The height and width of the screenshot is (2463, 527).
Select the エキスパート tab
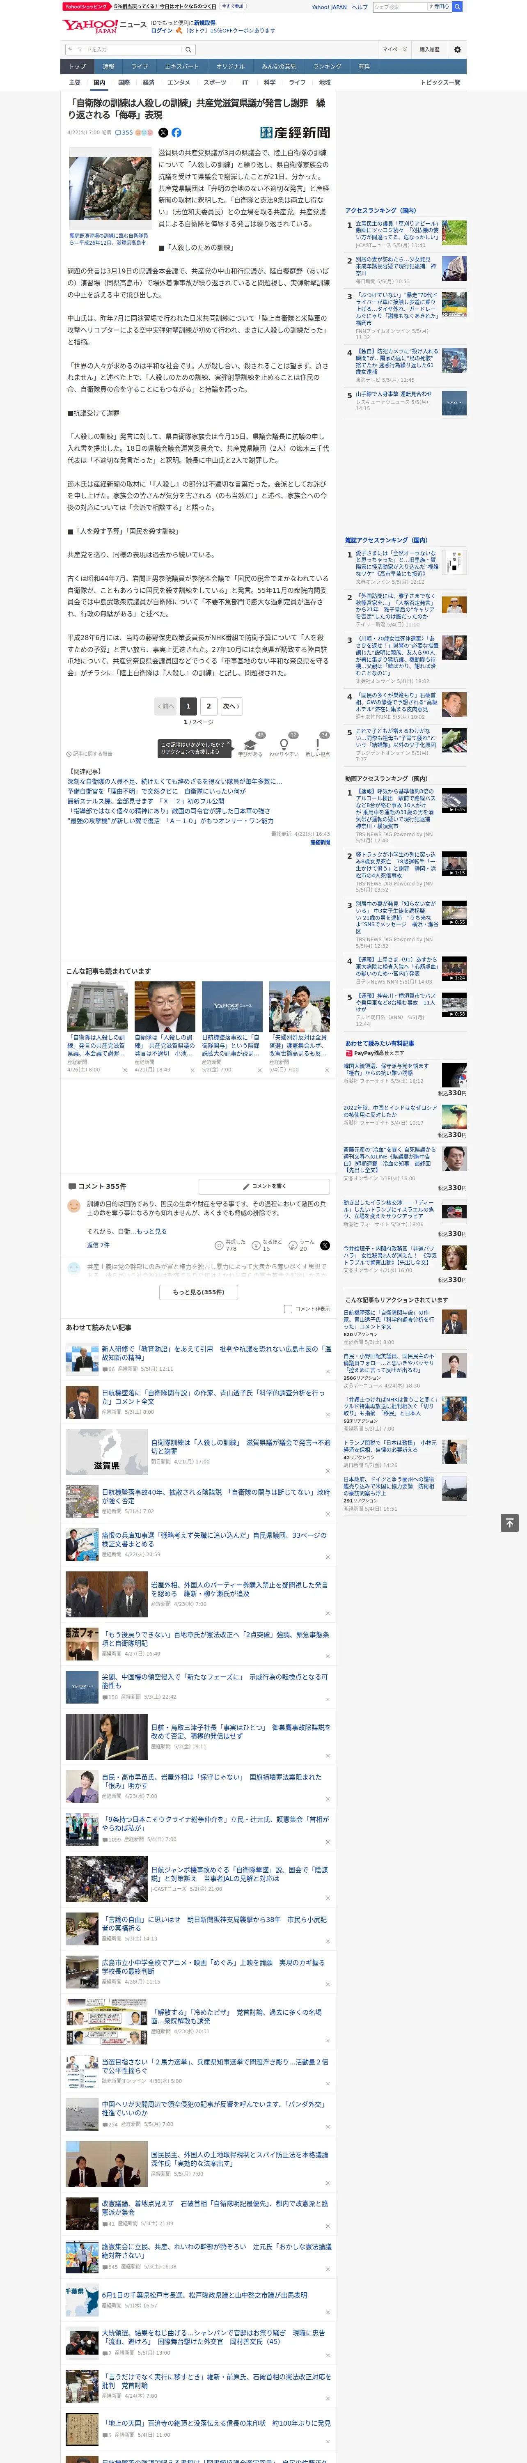pyautogui.click(x=182, y=67)
